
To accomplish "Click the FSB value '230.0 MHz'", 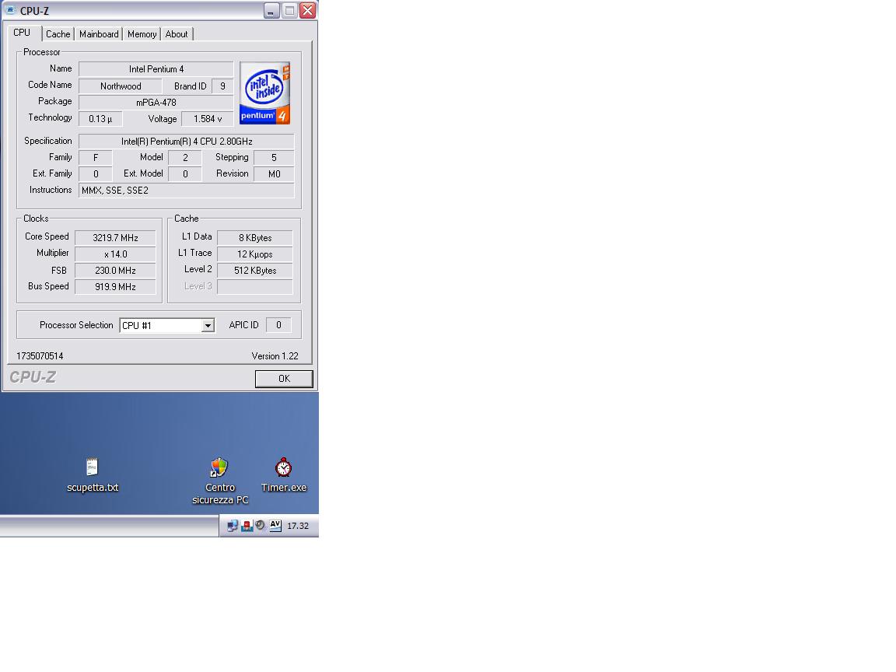I will (x=115, y=271).
